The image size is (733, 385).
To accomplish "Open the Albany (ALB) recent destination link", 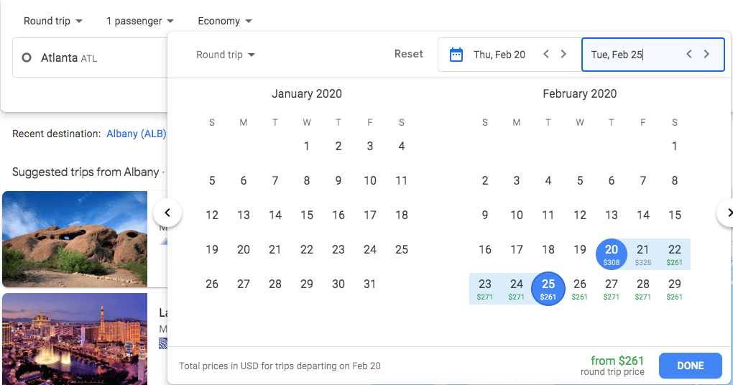I will (x=137, y=134).
